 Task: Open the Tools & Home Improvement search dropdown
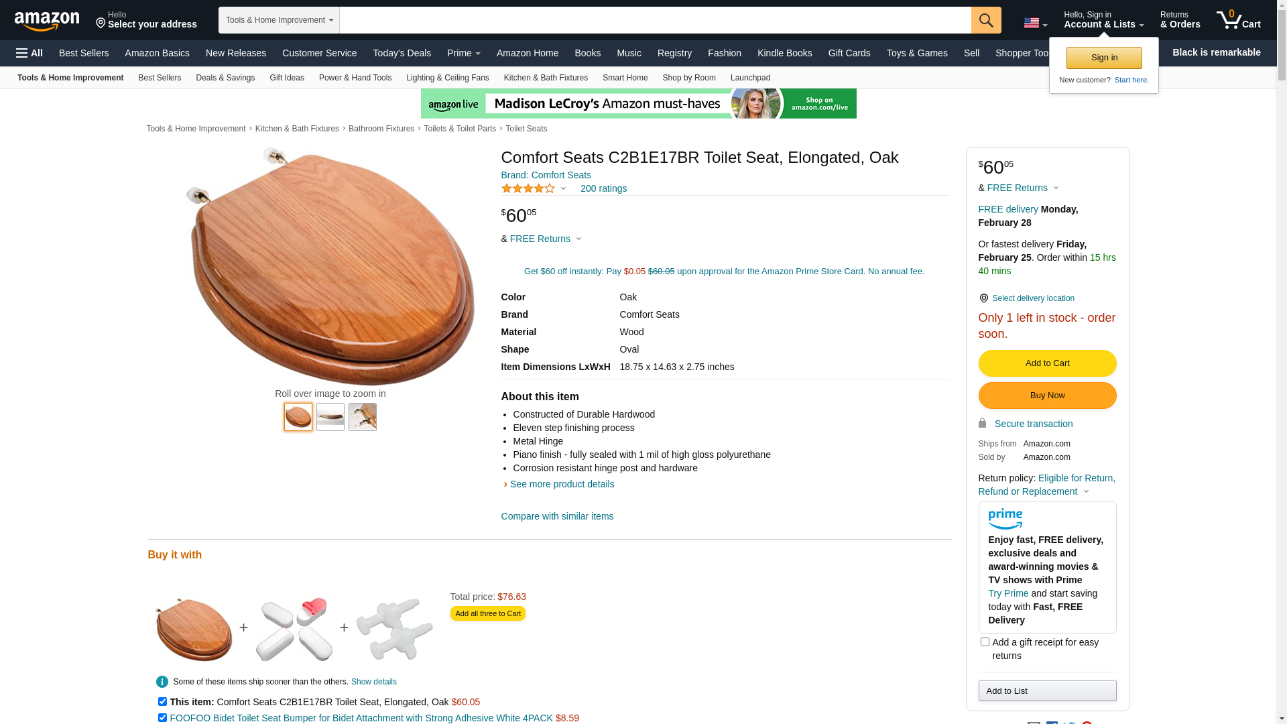tap(279, 20)
